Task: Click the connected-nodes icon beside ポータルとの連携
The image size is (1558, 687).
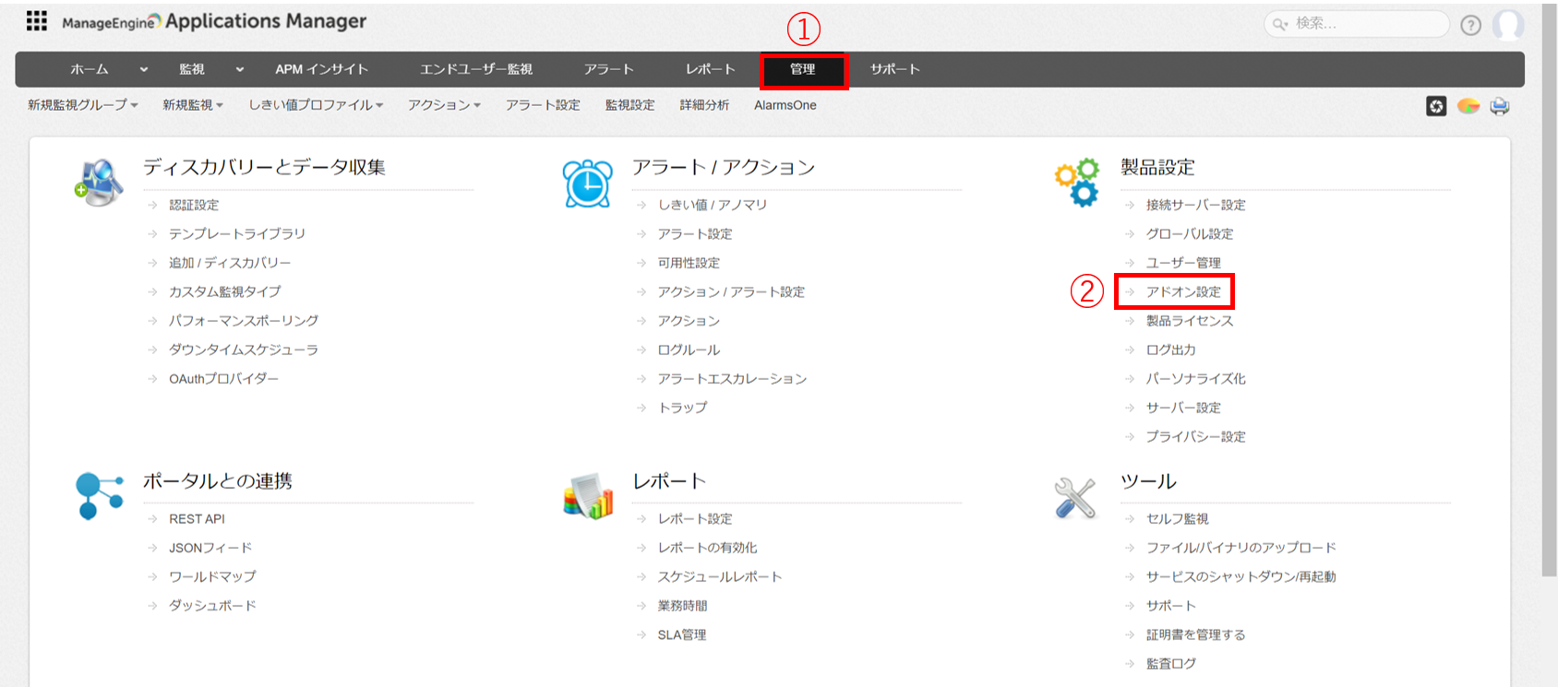Action: [100, 495]
